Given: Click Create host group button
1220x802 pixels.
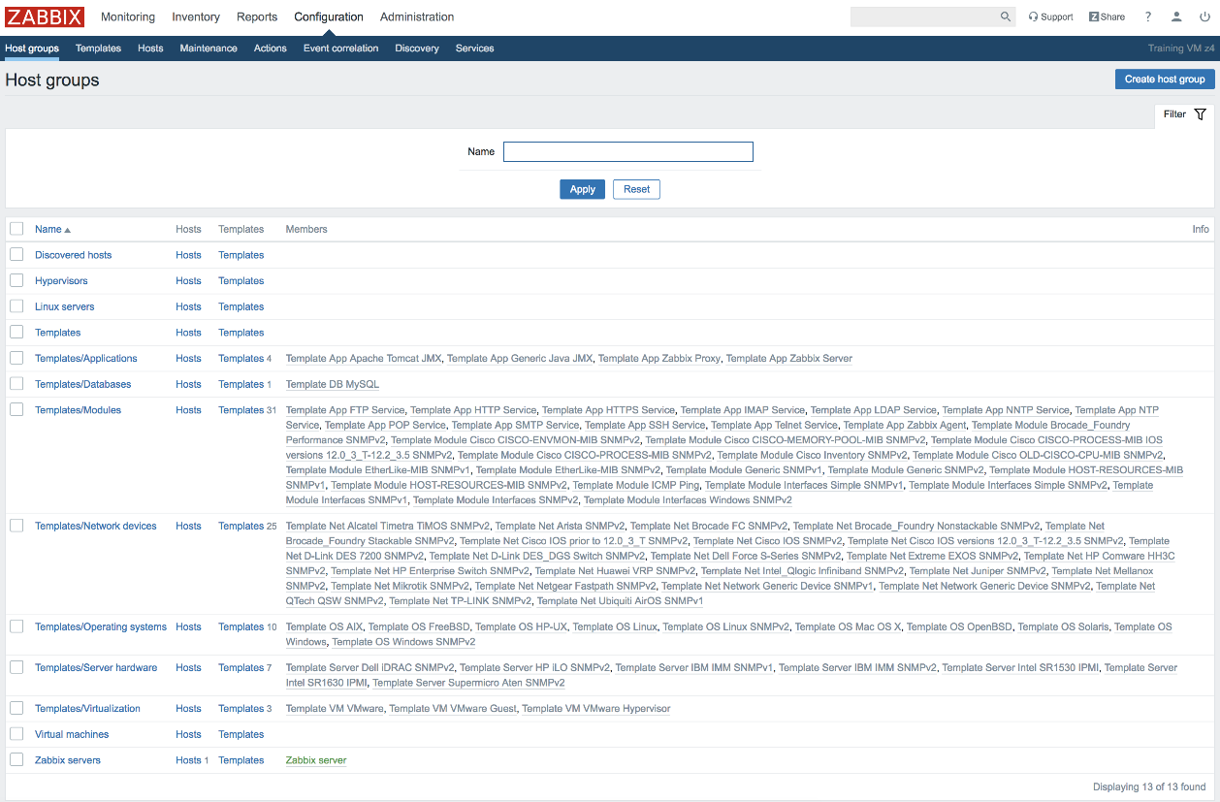Looking at the screenshot, I should (1165, 80).
